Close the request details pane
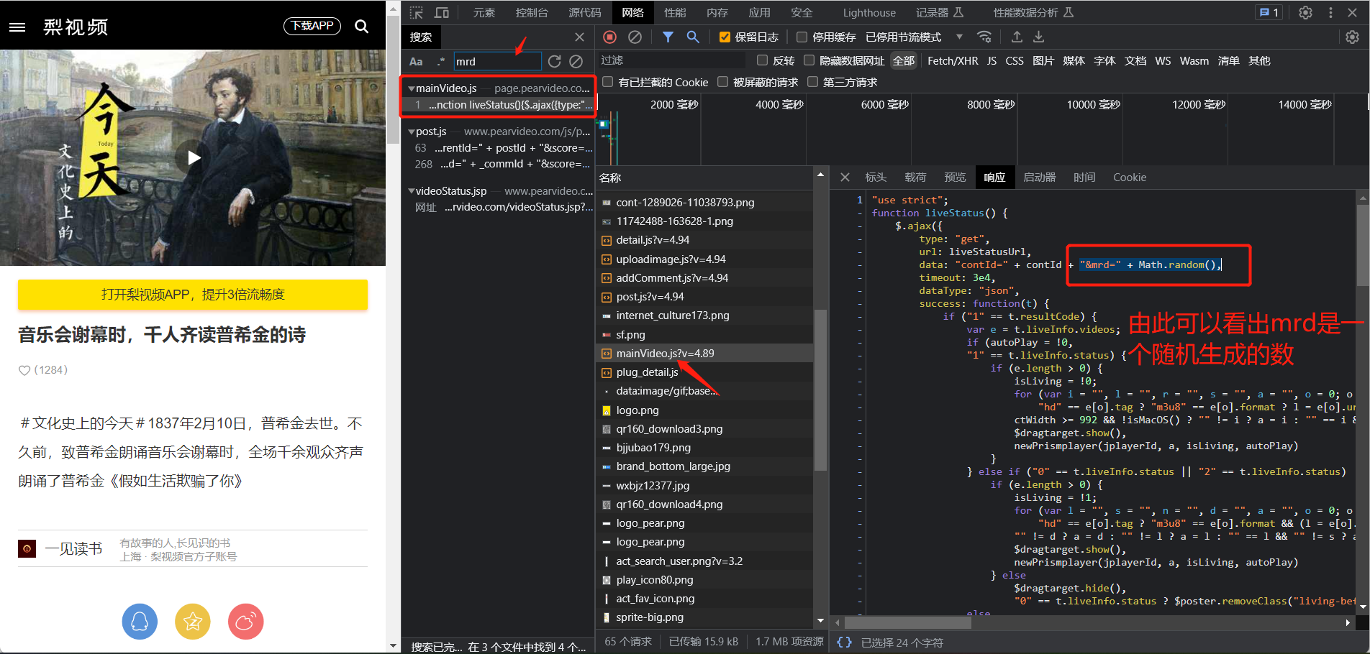 (x=845, y=178)
